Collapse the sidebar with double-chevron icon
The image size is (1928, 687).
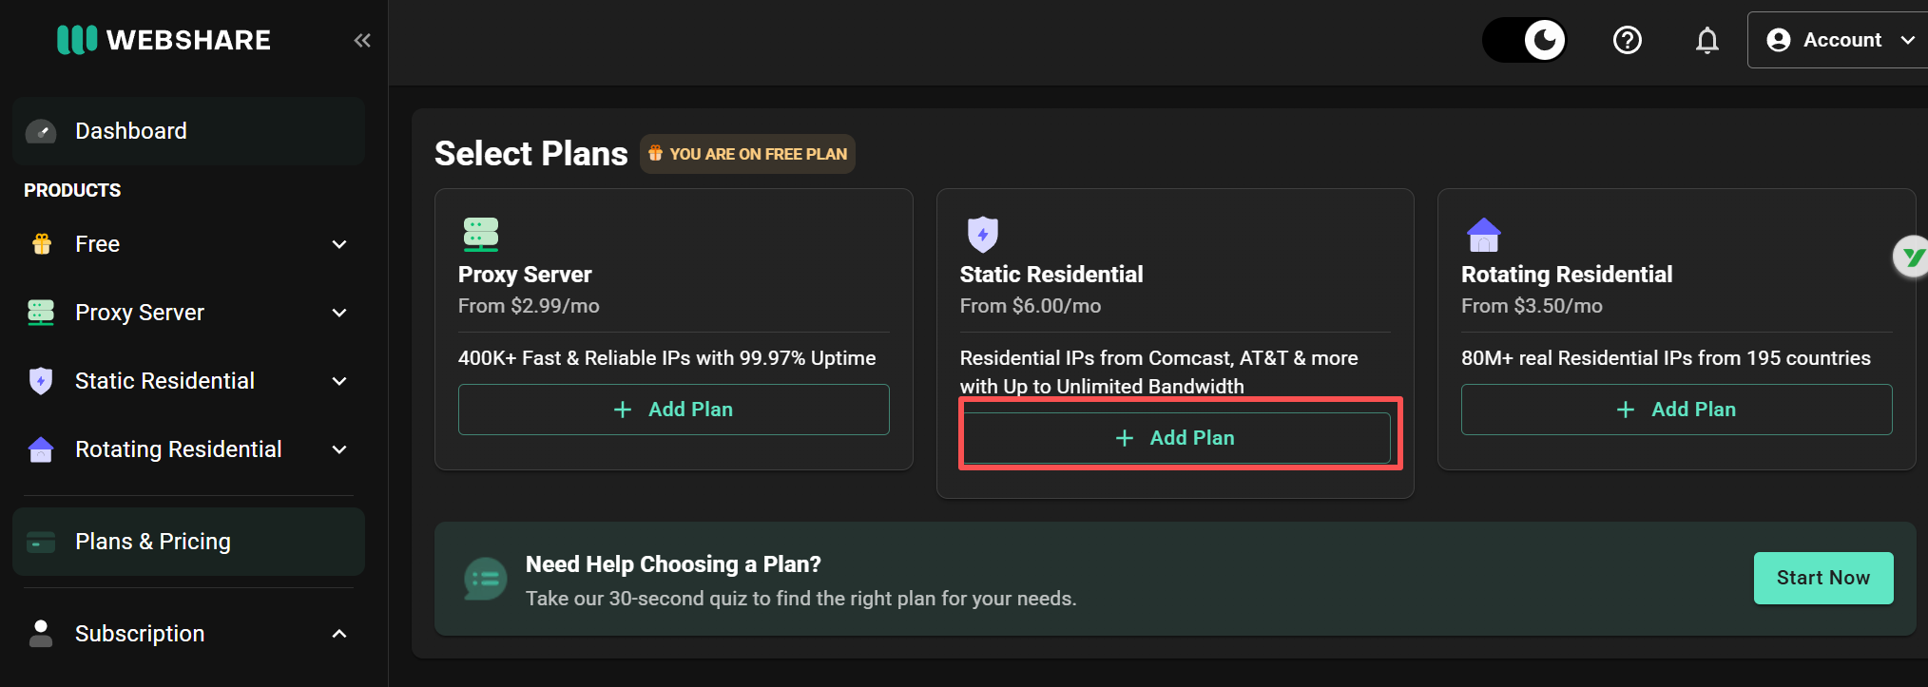[362, 40]
